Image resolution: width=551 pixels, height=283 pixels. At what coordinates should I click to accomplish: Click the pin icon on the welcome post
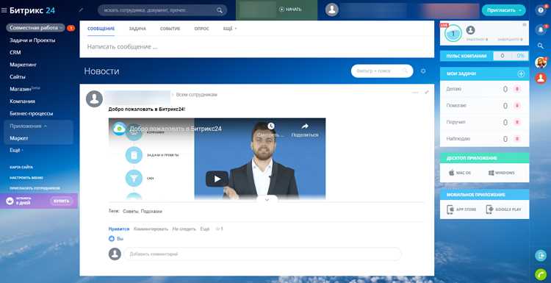coord(427,93)
